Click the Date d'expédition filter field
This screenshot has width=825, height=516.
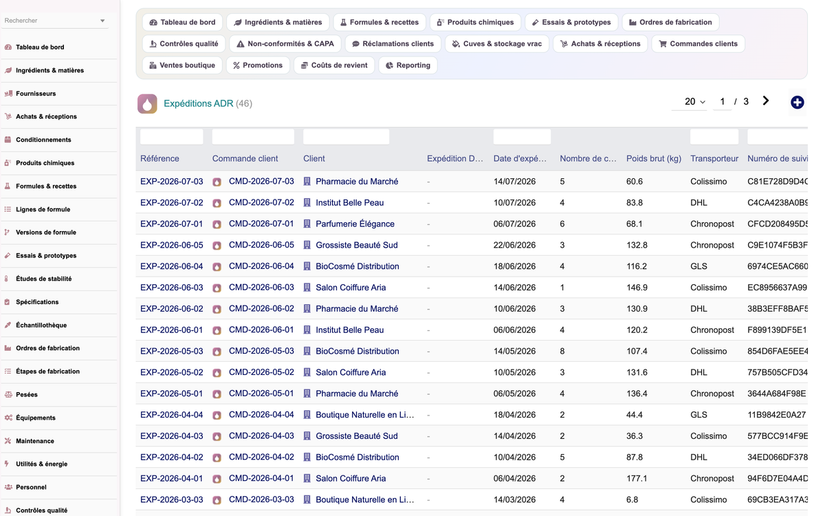(522, 137)
